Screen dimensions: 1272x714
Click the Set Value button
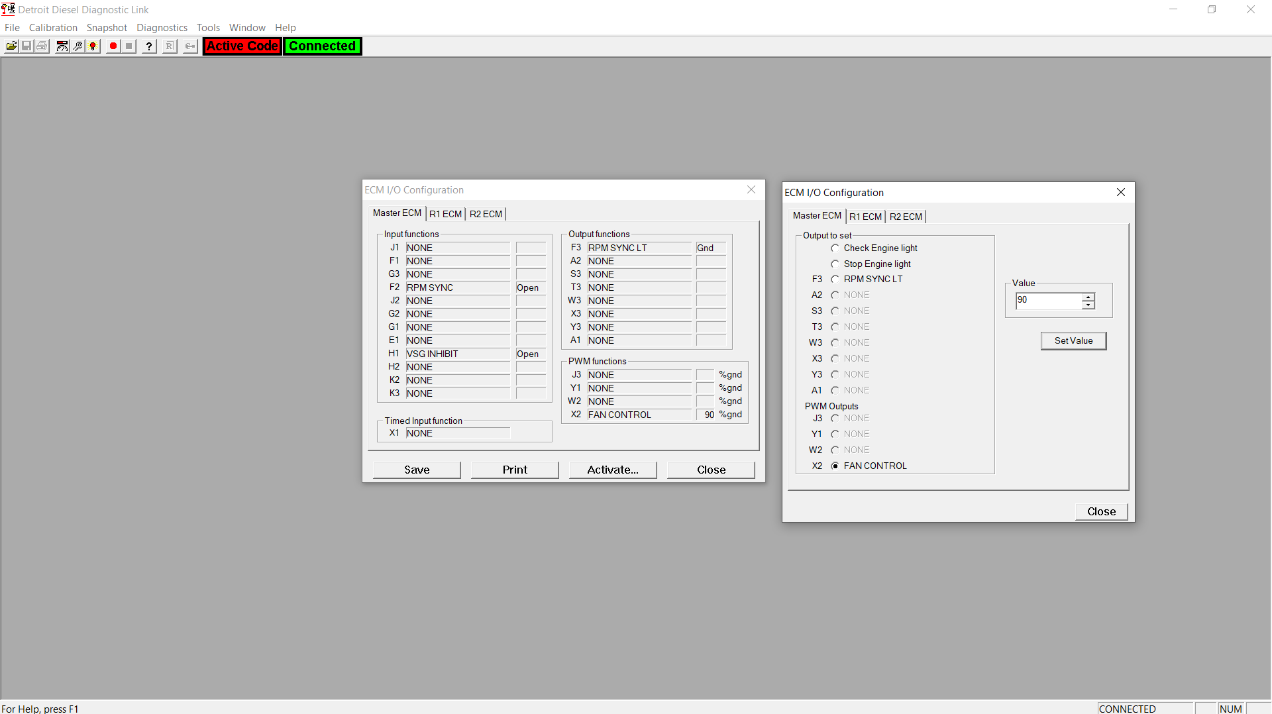(x=1073, y=341)
